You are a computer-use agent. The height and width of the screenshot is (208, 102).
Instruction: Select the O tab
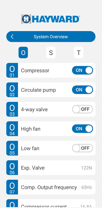[x=23, y=53]
